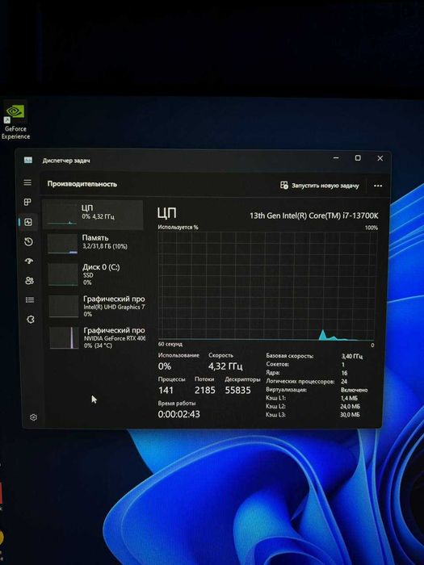The height and width of the screenshot is (565, 424).
Task: Open the three-dots more options menu
Action: click(x=378, y=186)
